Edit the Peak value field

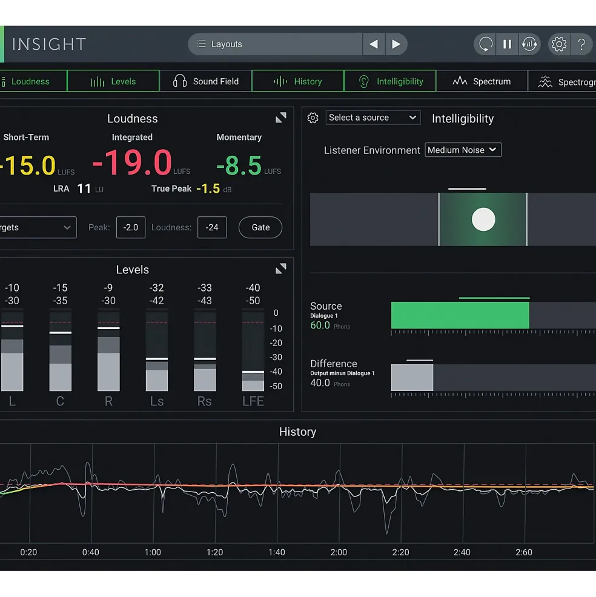131,227
